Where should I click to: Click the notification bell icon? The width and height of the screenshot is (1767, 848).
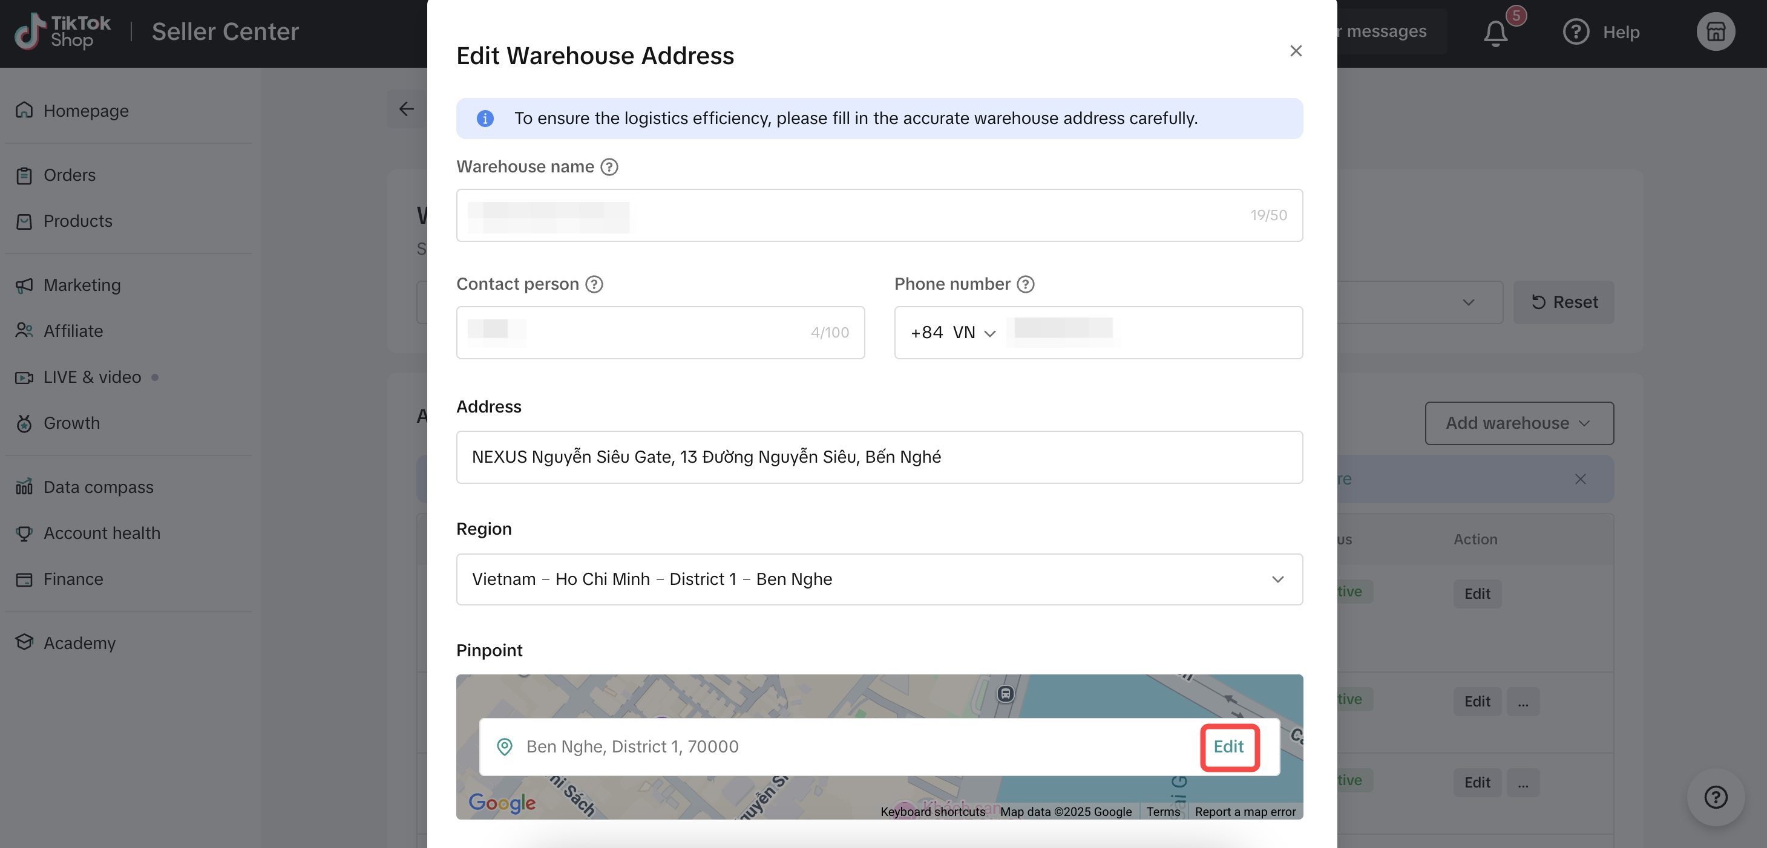point(1495,32)
